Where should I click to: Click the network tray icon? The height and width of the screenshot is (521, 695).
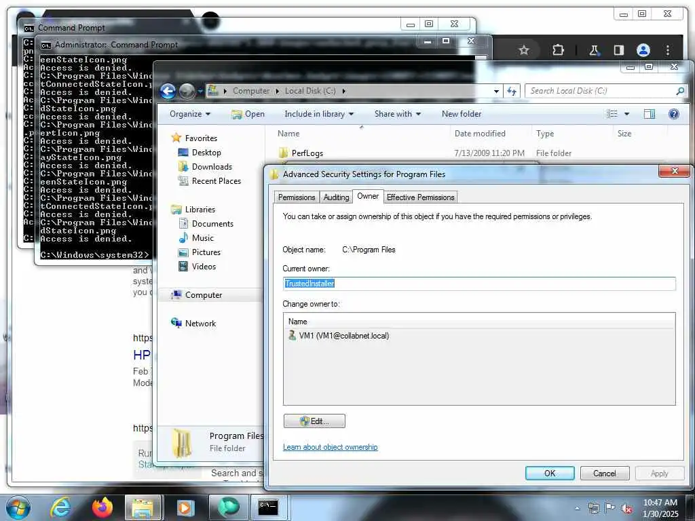[593, 508]
